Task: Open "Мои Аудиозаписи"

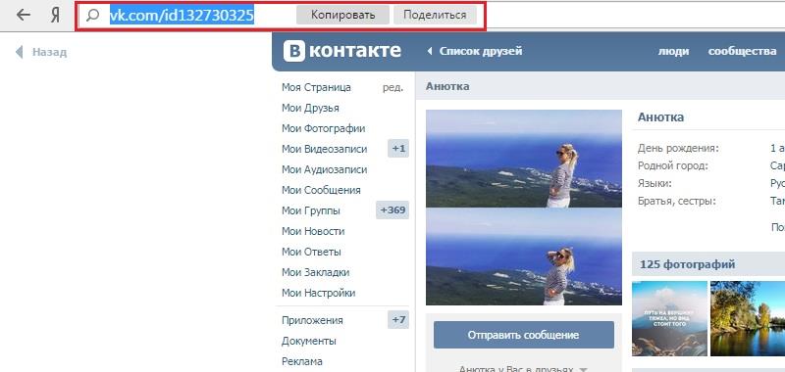Action: coord(325,169)
